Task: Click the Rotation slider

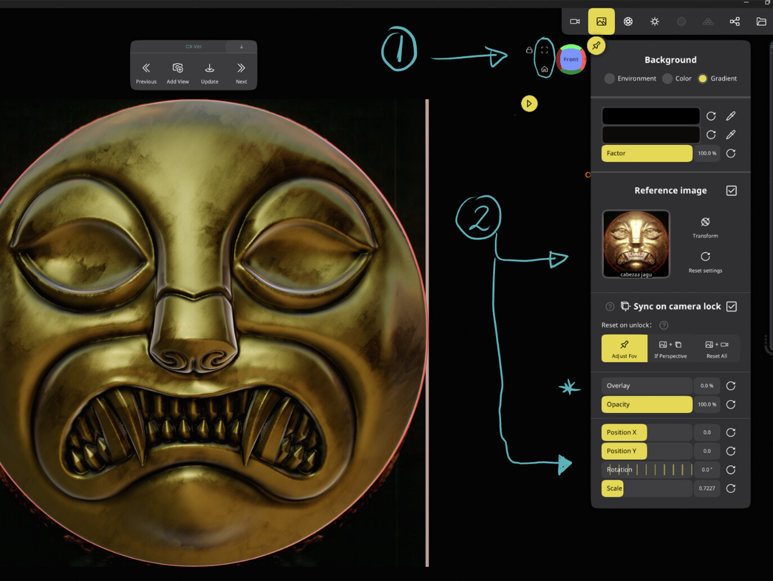Action: [x=647, y=470]
